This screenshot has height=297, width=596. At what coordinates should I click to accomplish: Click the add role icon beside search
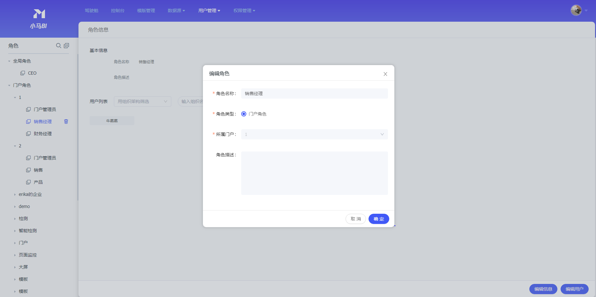tap(66, 46)
